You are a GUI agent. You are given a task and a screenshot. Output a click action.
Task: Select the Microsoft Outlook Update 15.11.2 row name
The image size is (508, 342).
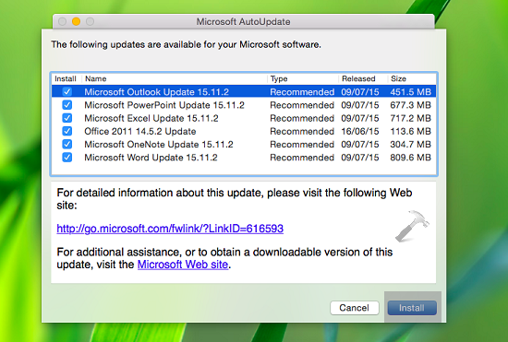coord(156,92)
